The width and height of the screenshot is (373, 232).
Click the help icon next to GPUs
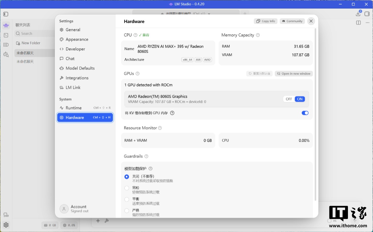tap(137, 74)
